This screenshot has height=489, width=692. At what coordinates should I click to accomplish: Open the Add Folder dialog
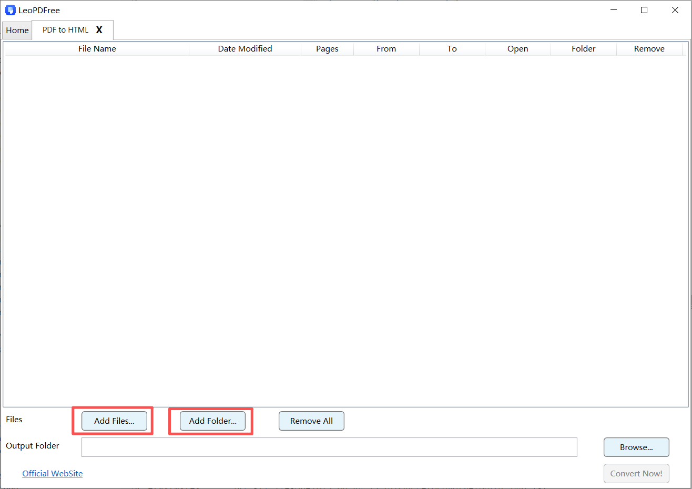[x=212, y=421]
